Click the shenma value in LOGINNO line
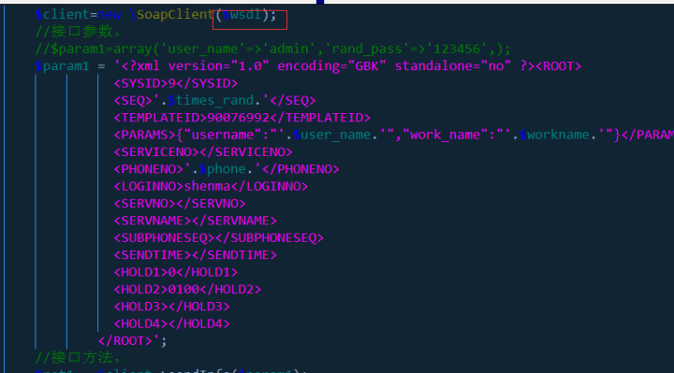674x373 pixels. click(207, 186)
